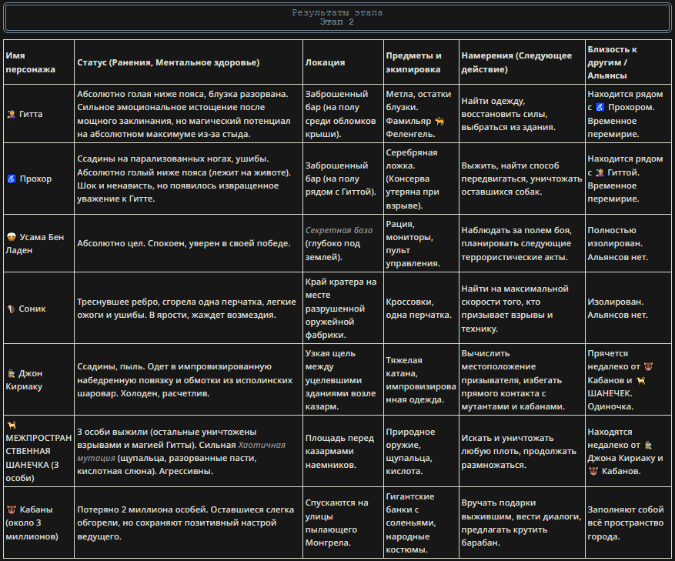Click the Соник hedgehog emoji icon
Image resolution: width=675 pixels, height=561 pixels.
point(12,309)
